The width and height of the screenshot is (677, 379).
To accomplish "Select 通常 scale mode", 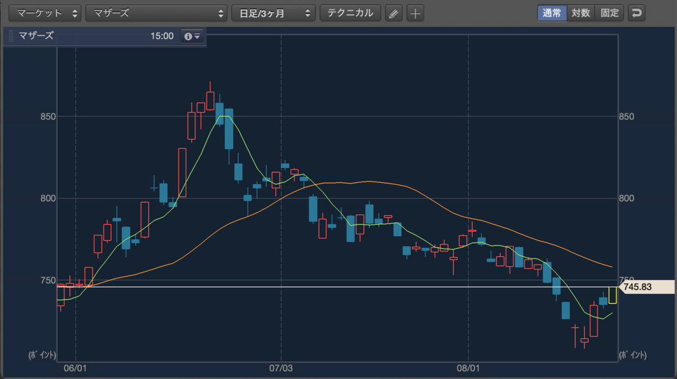I will [x=552, y=13].
